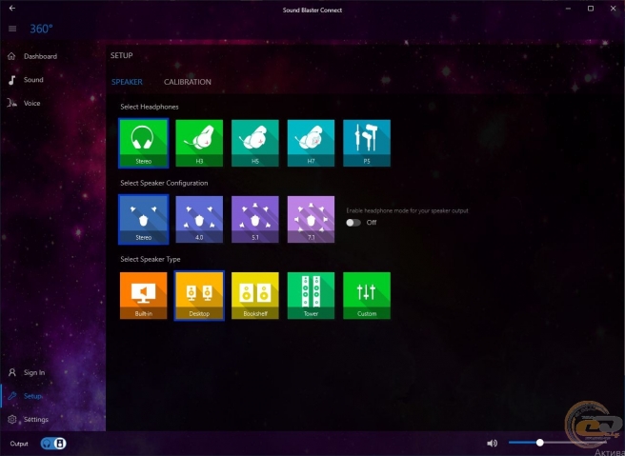Click the 'Select Headphones' heading

pyautogui.click(x=150, y=107)
